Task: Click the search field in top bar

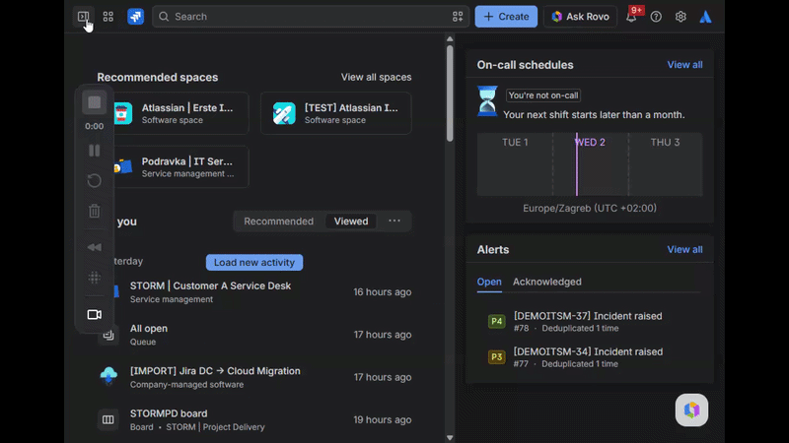Action: pos(311,17)
